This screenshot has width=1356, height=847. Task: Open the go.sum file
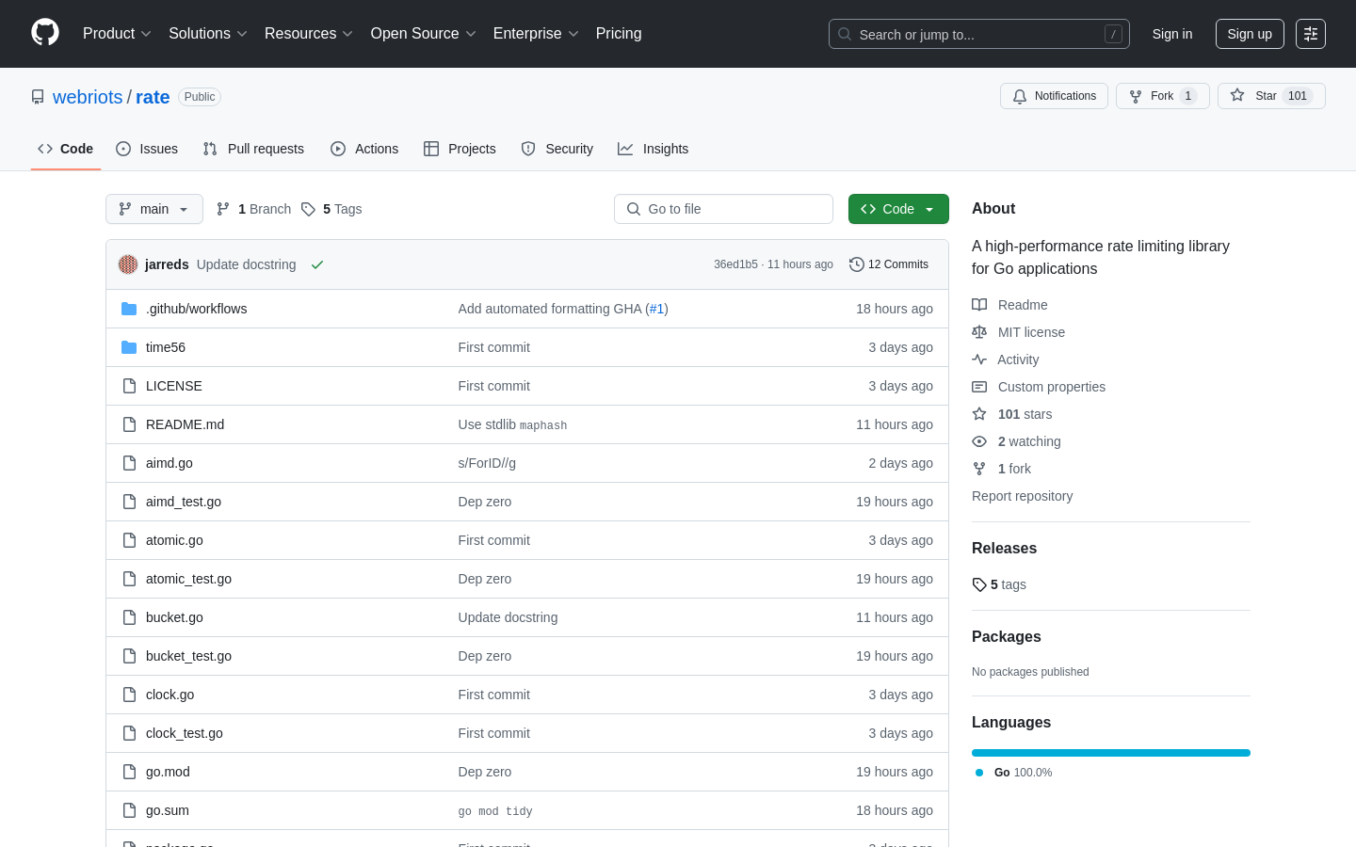(168, 810)
